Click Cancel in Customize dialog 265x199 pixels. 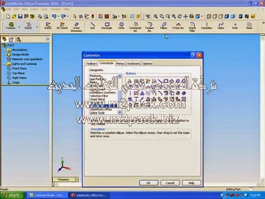170,183
